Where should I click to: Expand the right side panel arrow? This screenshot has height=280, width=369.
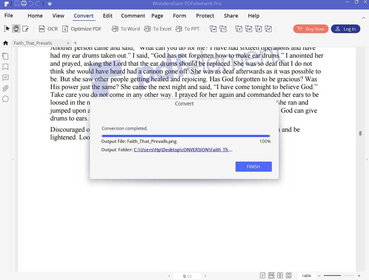click(367, 159)
